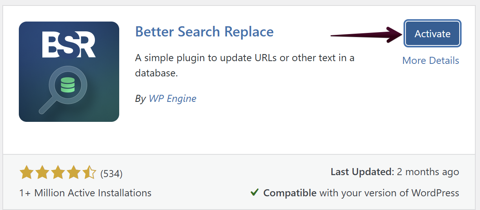This screenshot has height=210, width=480.
Task: Click the second rating star
Action: point(42,173)
